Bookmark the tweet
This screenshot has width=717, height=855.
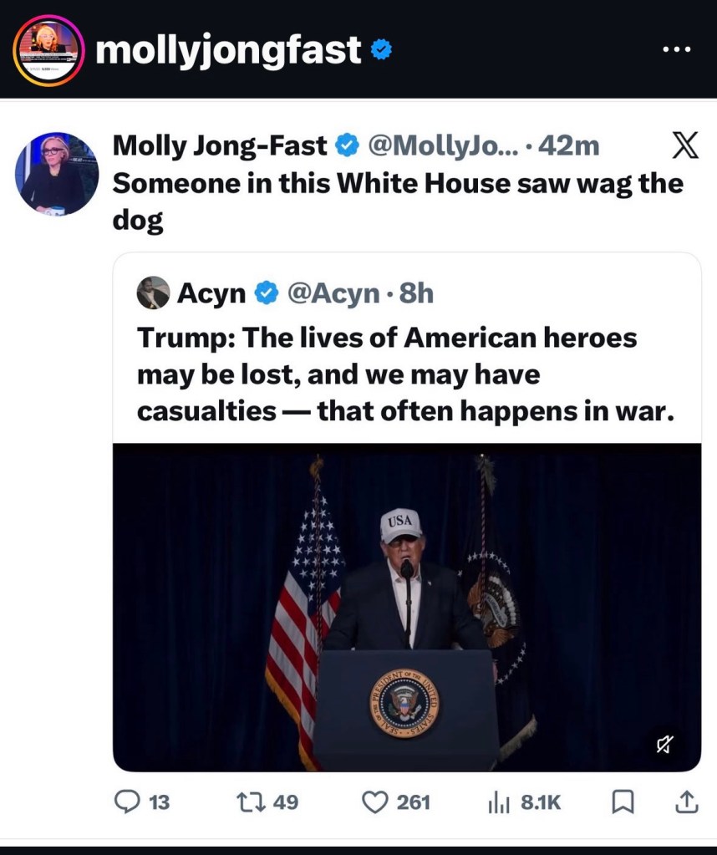(622, 802)
